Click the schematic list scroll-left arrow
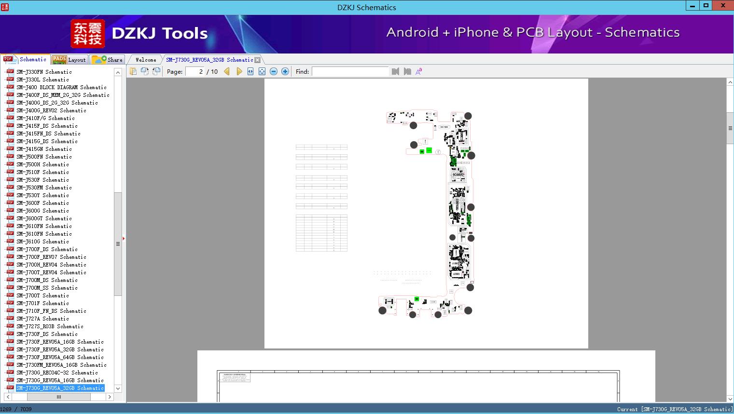The width and height of the screenshot is (734, 414). click(x=7, y=397)
